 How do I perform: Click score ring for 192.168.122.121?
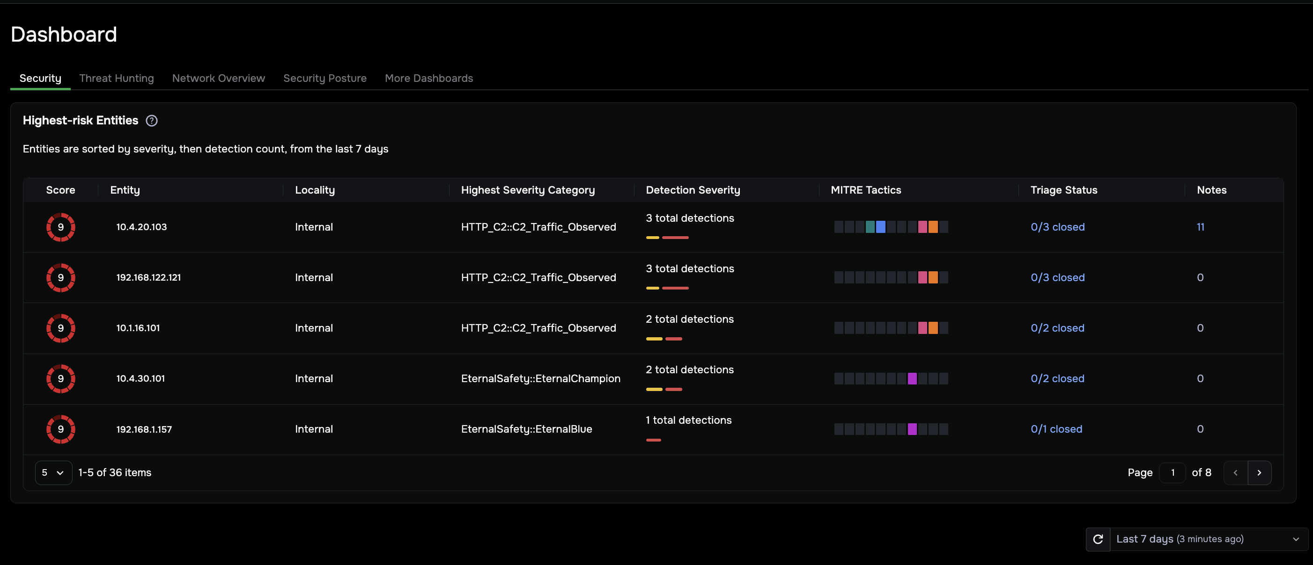pyautogui.click(x=61, y=277)
